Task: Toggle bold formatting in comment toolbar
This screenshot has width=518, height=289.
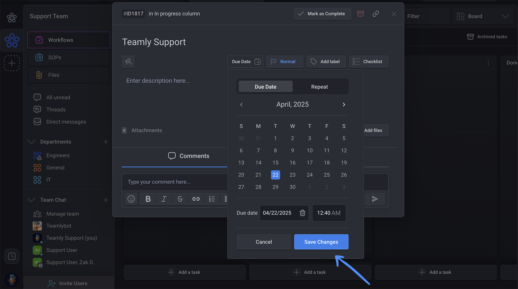Action: [x=148, y=199]
